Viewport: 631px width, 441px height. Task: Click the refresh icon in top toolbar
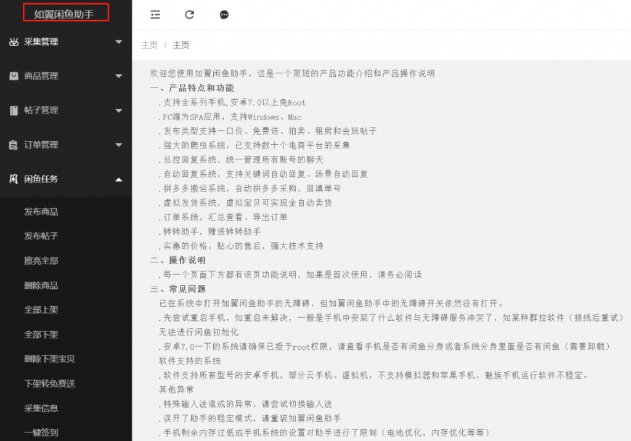[x=190, y=15]
